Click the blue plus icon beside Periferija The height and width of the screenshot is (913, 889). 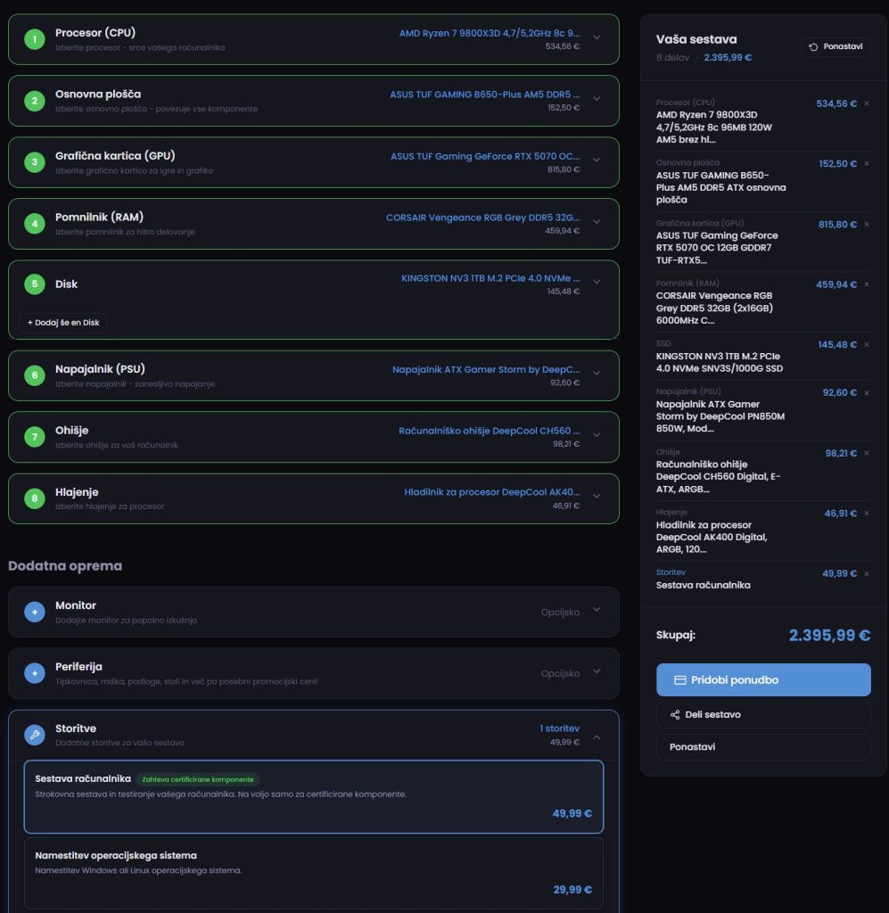pos(35,673)
